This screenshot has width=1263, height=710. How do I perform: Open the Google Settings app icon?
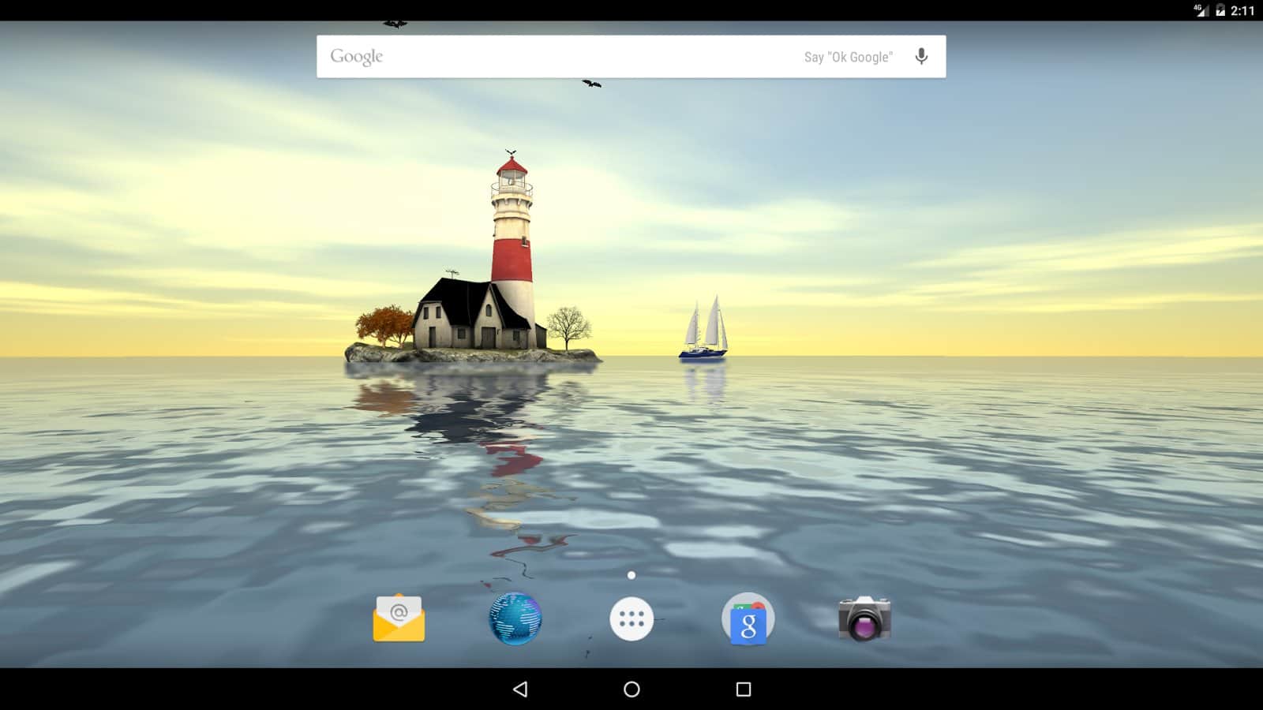748,619
